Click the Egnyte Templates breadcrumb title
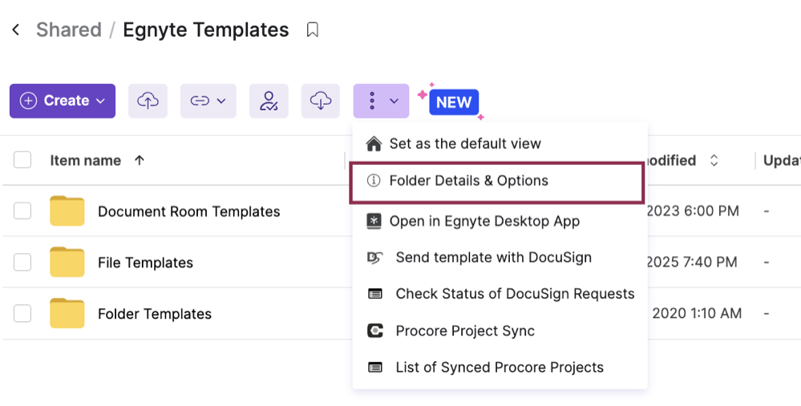 point(206,30)
